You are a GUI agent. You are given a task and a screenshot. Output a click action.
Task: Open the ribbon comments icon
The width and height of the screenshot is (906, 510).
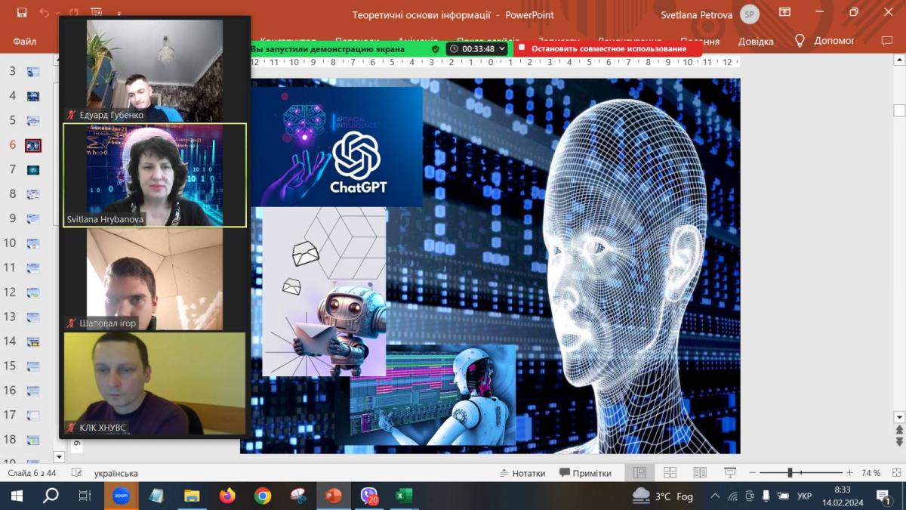coord(886,41)
